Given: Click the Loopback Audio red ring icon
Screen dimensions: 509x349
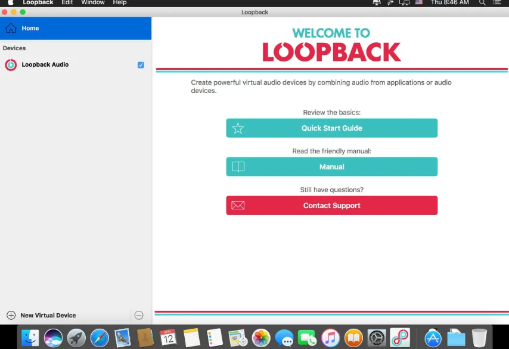Looking at the screenshot, I should tap(11, 64).
